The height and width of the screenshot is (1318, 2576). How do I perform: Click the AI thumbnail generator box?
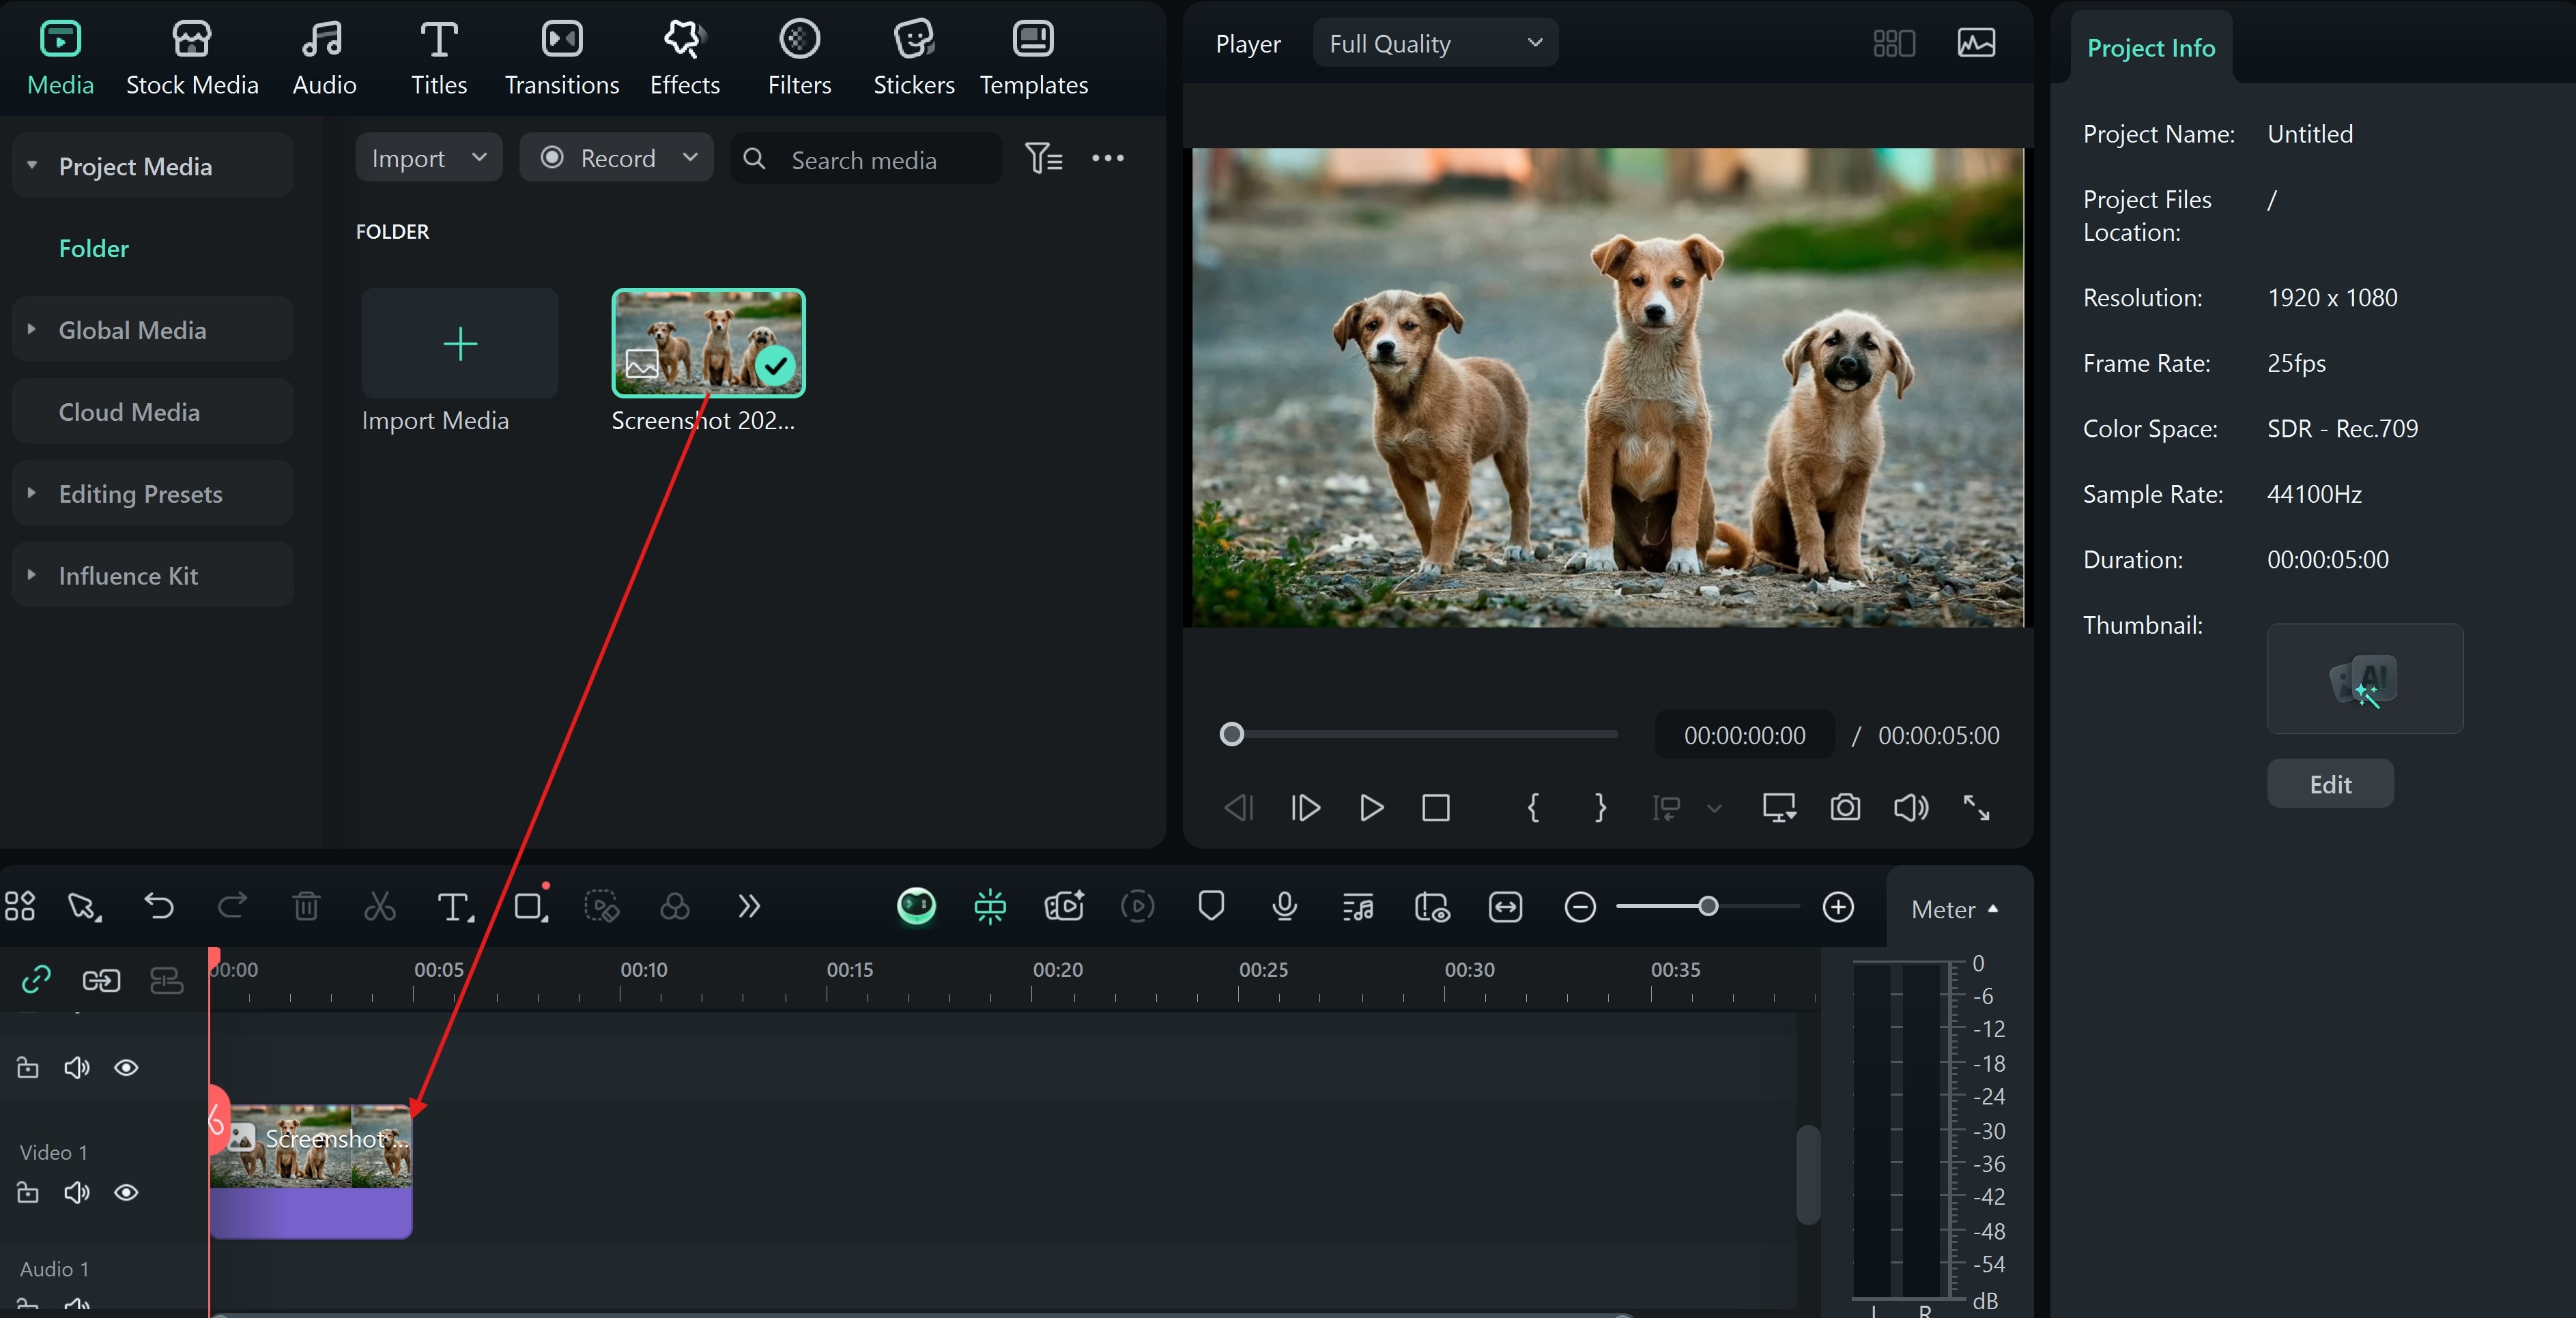pos(2365,679)
